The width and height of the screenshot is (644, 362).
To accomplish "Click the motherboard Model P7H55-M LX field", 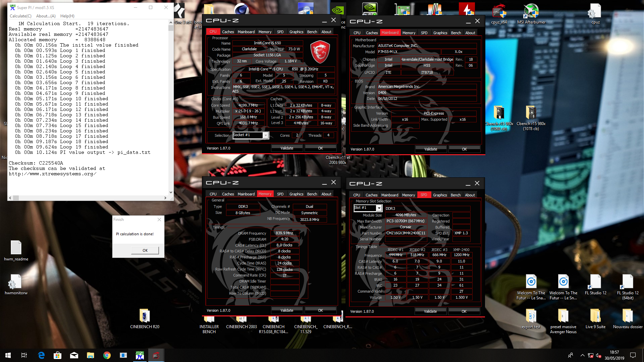I will point(409,52).
